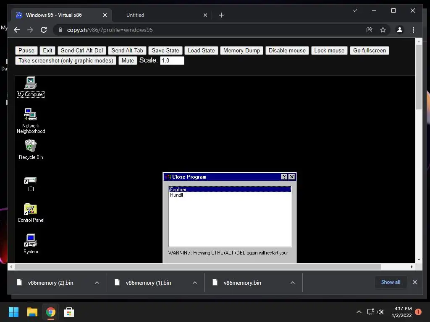Open File Explorer from the taskbar
Viewport: 430px width, 322px height.
(x=32, y=312)
